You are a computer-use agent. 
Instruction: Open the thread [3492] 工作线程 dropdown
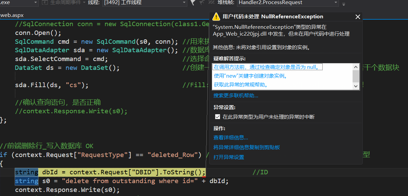(x=144, y=3)
